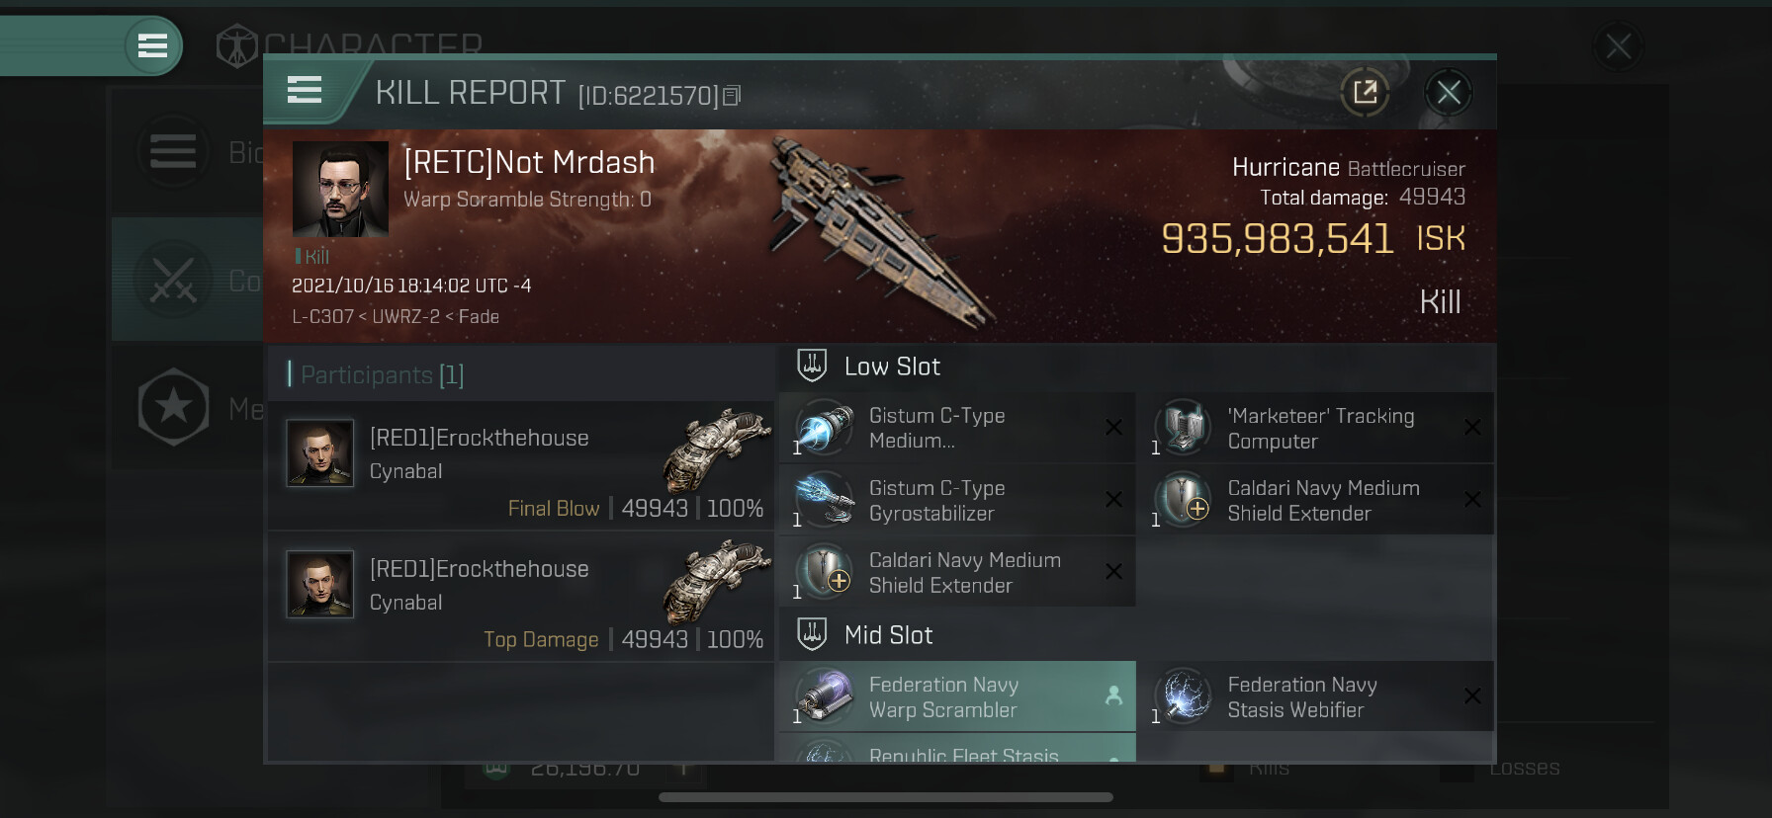The width and height of the screenshot is (1772, 818).
Task: Toggle the X mark on Gistum C-Type Gyrostabilizer
Action: click(x=1113, y=500)
